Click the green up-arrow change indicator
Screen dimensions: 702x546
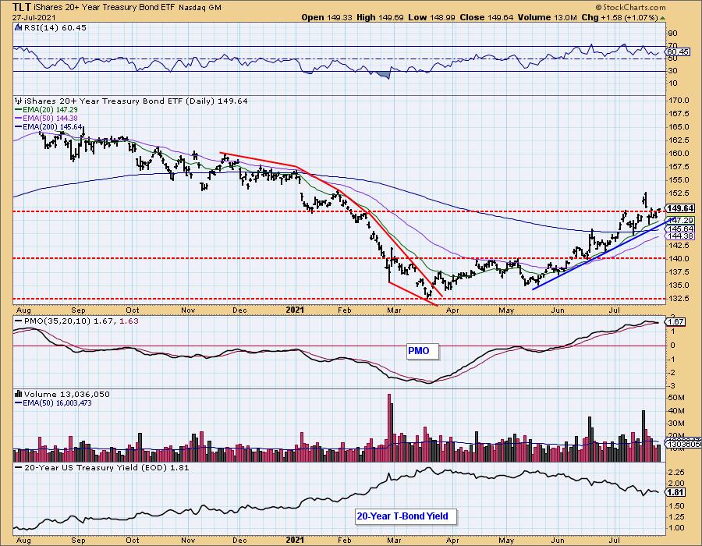663,18
